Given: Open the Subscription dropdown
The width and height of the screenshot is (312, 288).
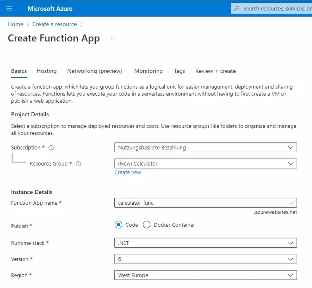Looking at the screenshot, I should point(205,147).
